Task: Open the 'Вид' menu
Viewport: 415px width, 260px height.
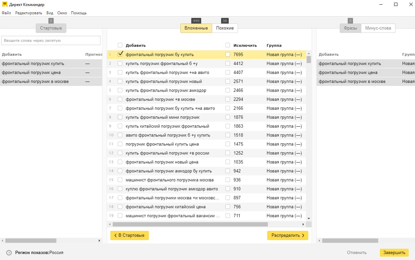Action: pos(50,13)
